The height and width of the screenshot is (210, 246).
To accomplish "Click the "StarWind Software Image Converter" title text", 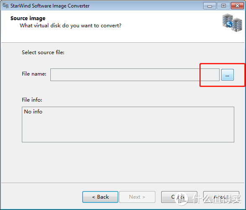I will (50, 6).
